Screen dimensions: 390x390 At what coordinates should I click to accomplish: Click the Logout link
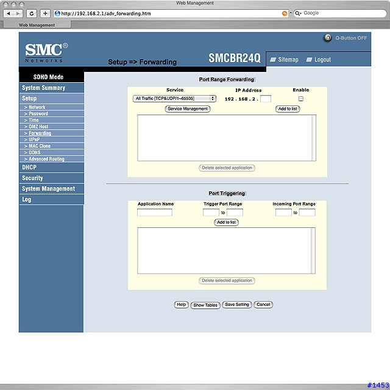pyautogui.click(x=322, y=60)
